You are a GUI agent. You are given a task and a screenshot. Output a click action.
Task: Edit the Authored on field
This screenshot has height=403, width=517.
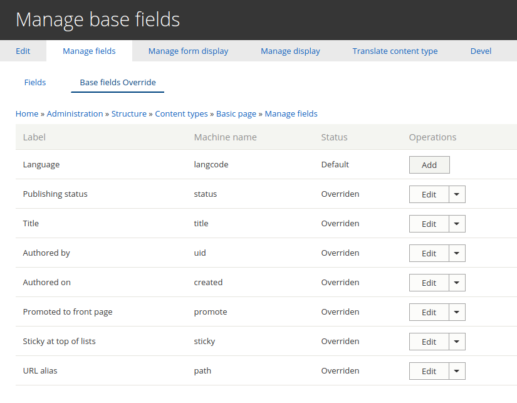pos(429,283)
